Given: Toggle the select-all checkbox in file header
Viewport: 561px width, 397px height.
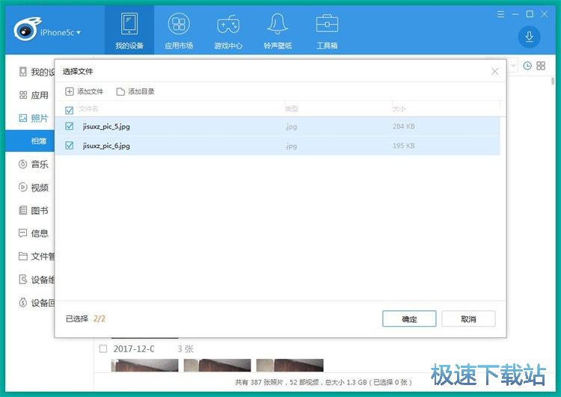Looking at the screenshot, I should (x=70, y=110).
